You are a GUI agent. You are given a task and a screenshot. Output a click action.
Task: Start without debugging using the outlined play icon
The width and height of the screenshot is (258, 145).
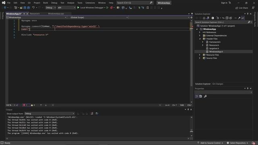click(x=107, y=8)
